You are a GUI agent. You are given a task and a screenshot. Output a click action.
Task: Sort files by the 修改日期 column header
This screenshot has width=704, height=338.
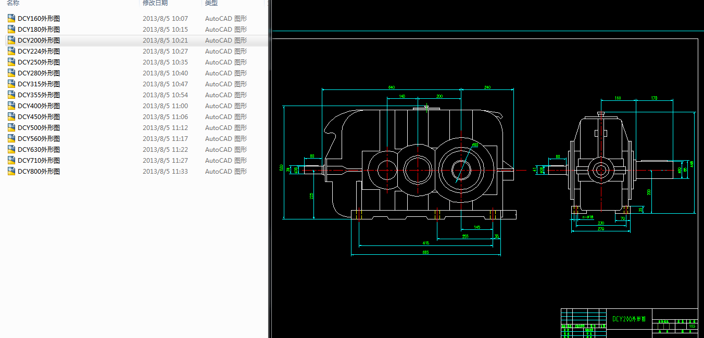(x=155, y=3)
